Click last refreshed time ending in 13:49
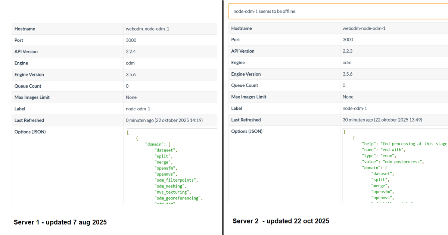Screen dimensions: 448x235 (x=382, y=120)
